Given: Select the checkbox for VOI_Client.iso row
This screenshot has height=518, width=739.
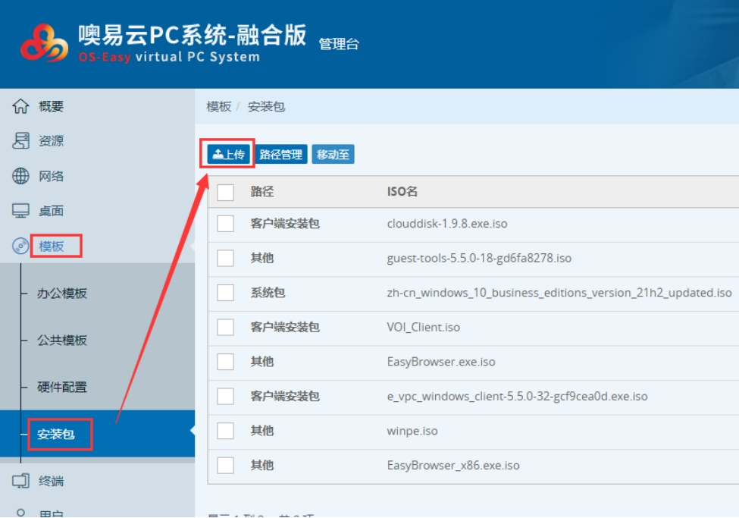Looking at the screenshot, I should pos(225,327).
